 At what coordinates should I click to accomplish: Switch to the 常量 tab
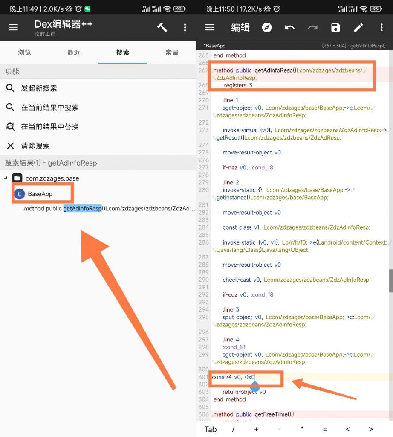click(172, 53)
